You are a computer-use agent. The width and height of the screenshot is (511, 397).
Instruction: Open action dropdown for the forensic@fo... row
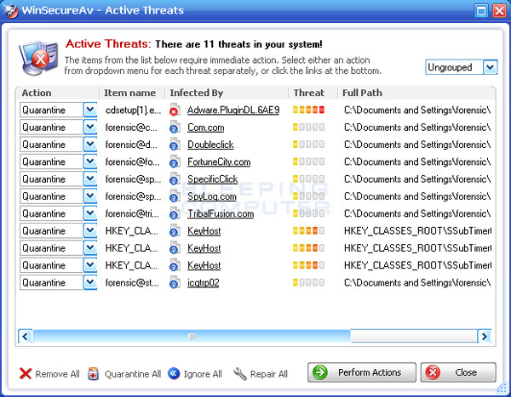pyautogui.click(x=90, y=162)
